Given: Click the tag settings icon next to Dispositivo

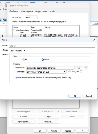Looking at the screenshot, I should (x=79, y=68).
